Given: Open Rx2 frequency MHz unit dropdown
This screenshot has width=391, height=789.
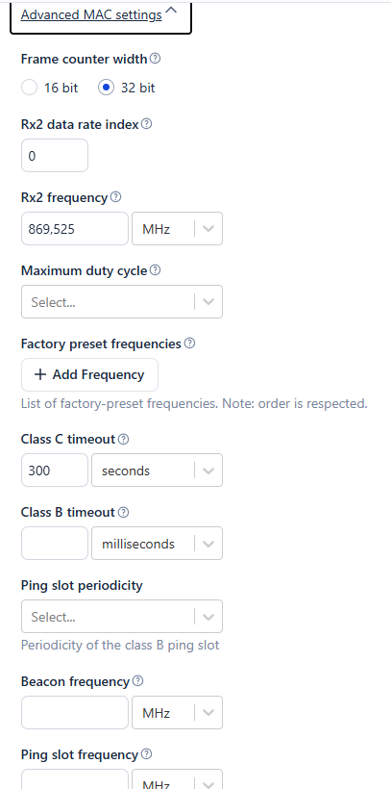Looking at the screenshot, I should tap(177, 229).
